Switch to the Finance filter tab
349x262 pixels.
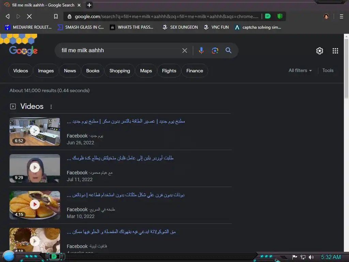click(195, 71)
